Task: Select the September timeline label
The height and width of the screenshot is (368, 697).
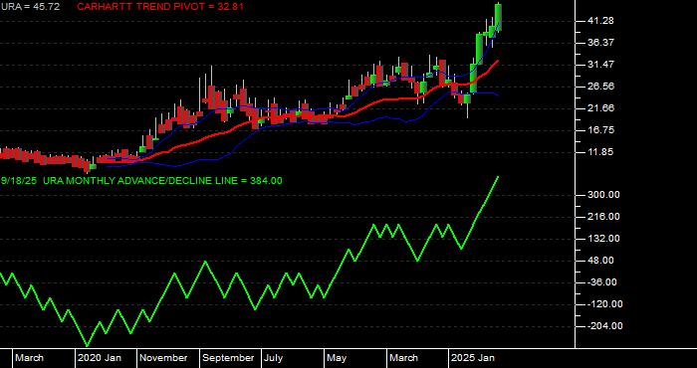Action: point(228,358)
